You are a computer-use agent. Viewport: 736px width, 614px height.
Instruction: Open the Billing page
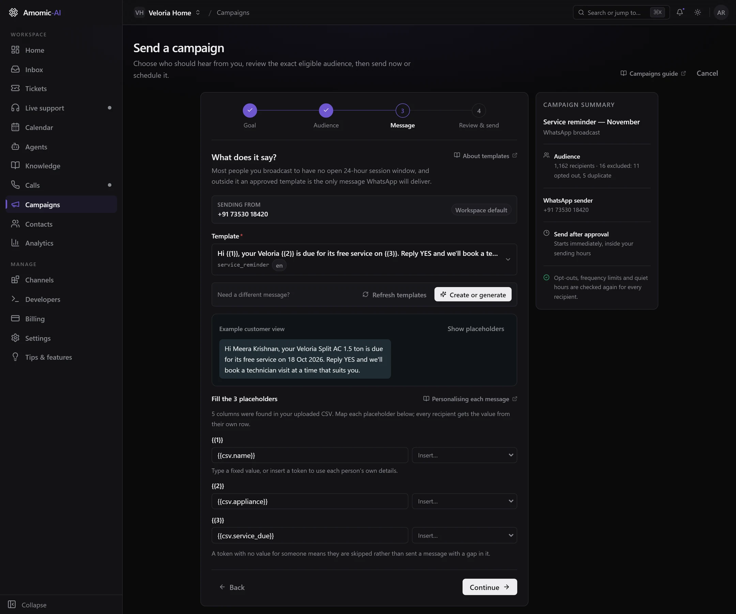pyautogui.click(x=61, y=319)
